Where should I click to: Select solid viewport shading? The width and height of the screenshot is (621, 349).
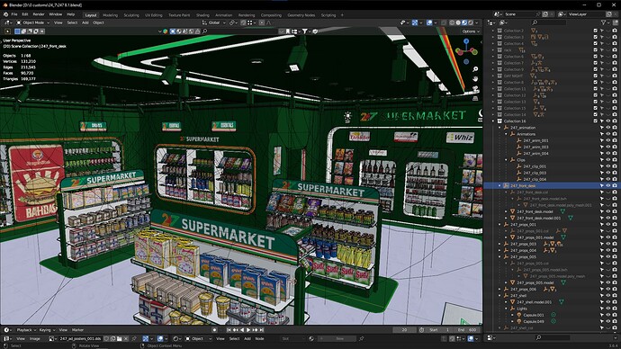(x=458, y=22)
